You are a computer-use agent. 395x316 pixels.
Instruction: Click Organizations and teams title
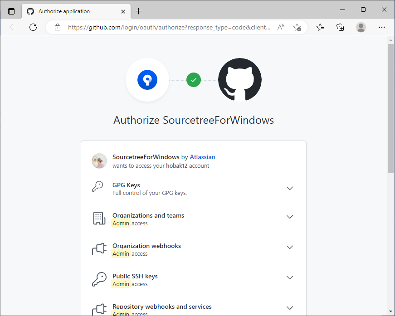tap(148, 215)
